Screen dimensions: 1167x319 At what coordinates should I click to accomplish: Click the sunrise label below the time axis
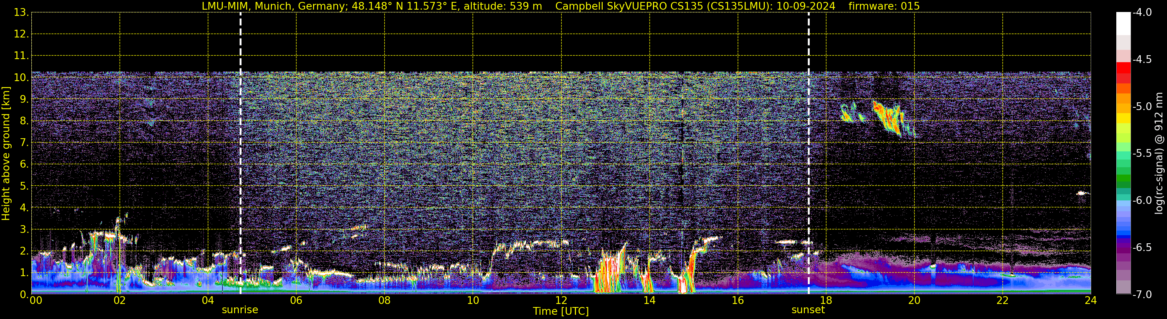click(x=240, y=310)
